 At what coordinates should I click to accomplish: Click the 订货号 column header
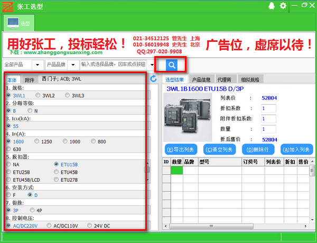(x=253, y=161)
